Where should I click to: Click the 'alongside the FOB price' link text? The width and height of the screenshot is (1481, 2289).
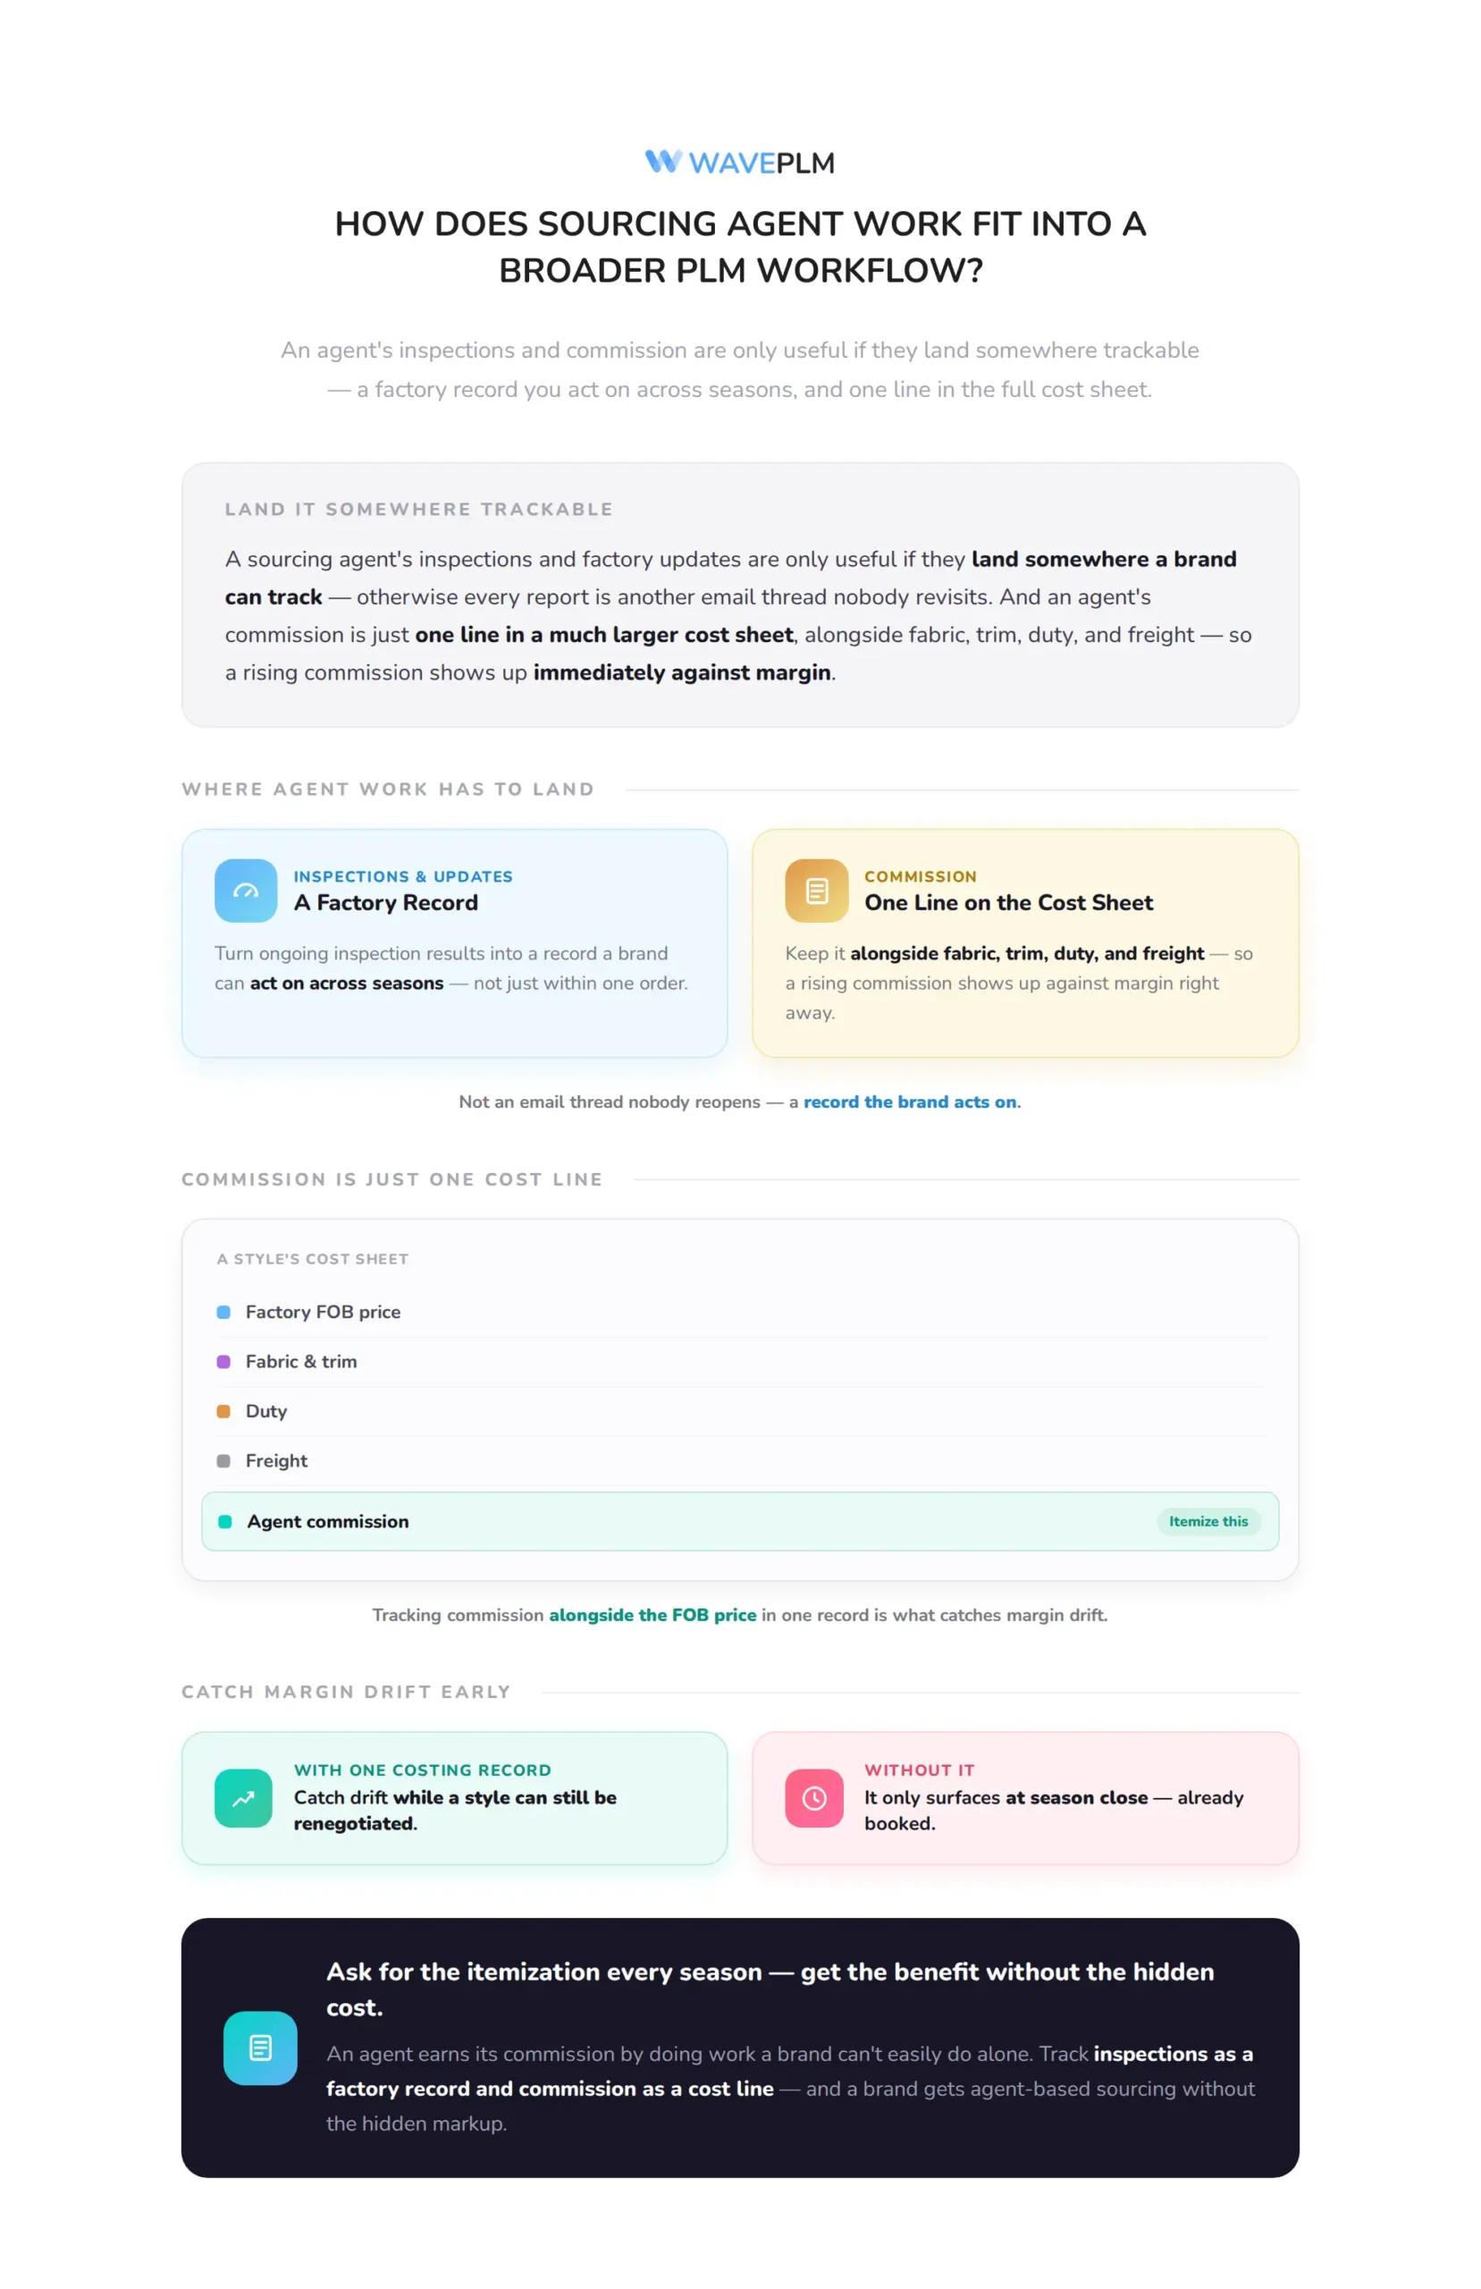[652, 1614]
